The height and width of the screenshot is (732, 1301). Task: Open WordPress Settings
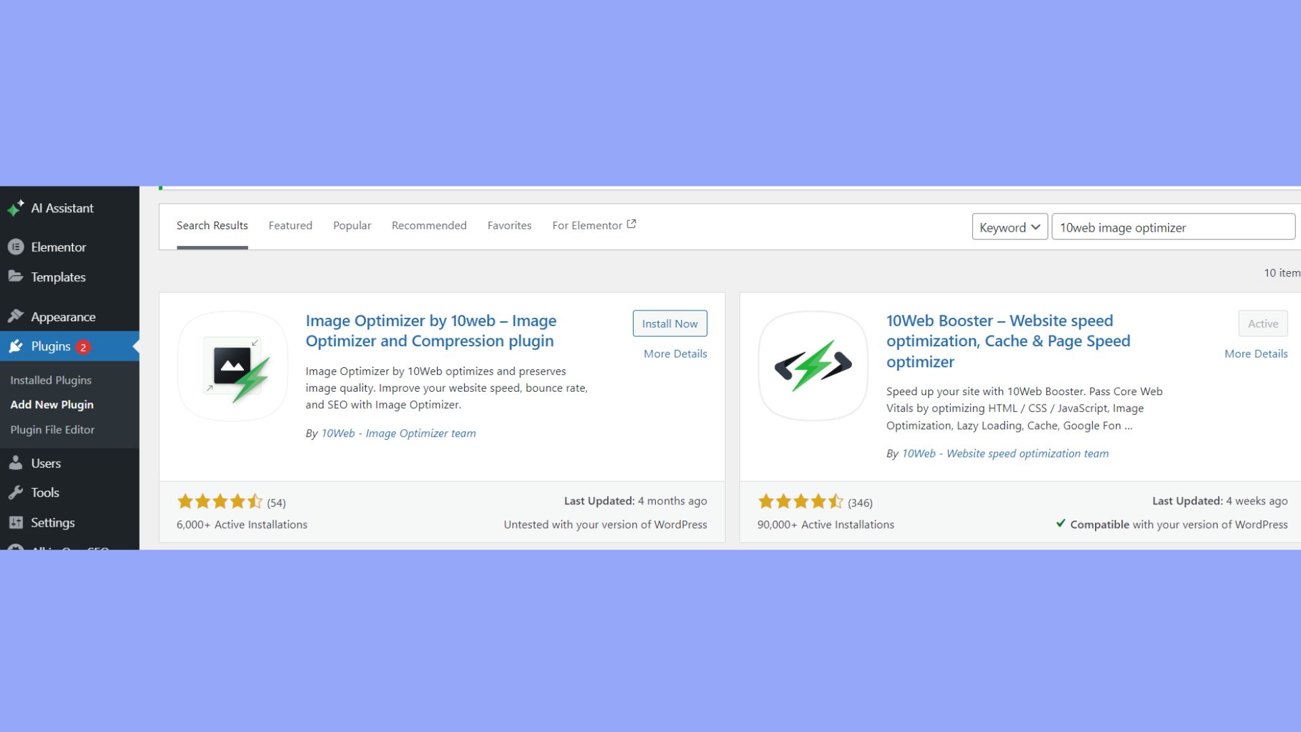(52, 522)
